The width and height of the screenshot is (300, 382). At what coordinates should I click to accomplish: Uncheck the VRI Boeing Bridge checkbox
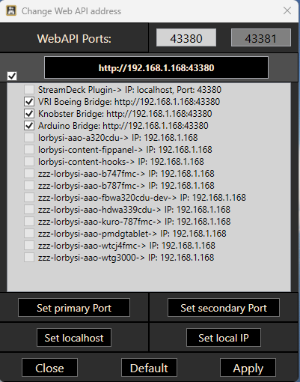(x=29, y=102)
